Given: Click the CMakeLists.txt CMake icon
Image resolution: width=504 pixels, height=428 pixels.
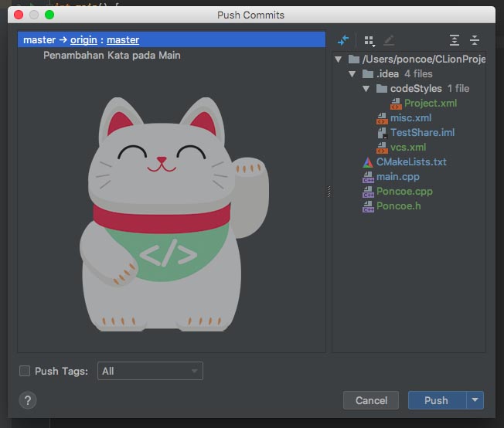Looking at the screenshot, I should click(368, 162).
